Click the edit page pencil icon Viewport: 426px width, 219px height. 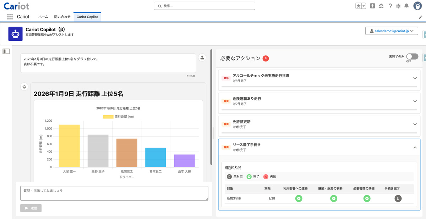coord(421,17)
